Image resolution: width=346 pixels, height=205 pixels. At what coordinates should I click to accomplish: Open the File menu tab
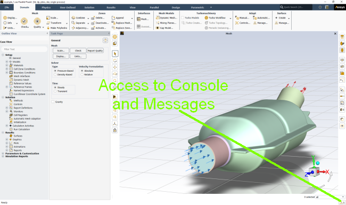coord(7,7)
